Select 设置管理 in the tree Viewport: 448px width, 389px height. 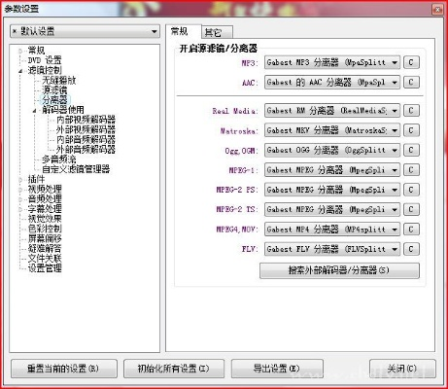click(45, 268)
